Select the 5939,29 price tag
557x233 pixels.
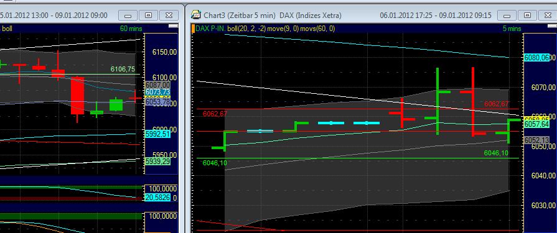pyautogui.click(x=158, y=162)
